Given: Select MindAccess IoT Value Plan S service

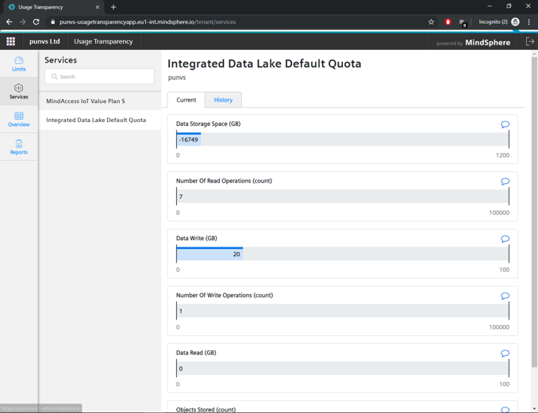Looking at the screenshot, I should coord(100,101).
